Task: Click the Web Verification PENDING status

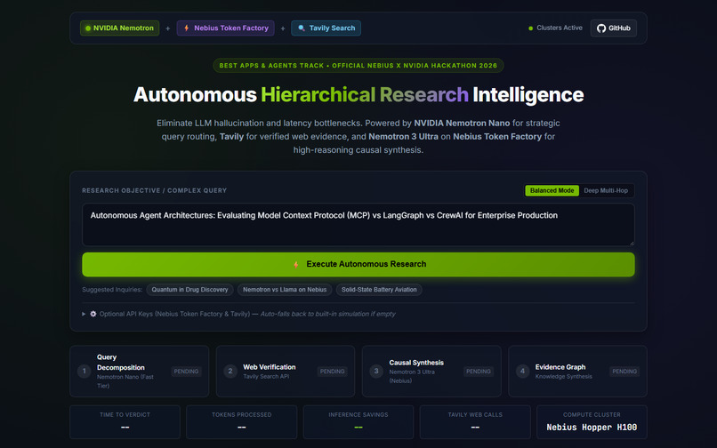Action: (332, 372)
